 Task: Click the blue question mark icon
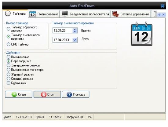(69, 94)
